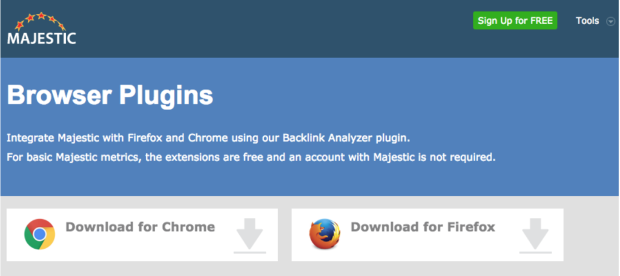Screen dimensions: 620x276
Task: Click the Majestic wordmark logo
Action: [42, 38]
